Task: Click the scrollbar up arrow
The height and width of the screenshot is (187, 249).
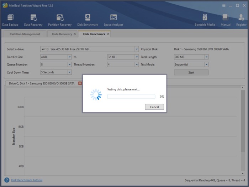Action: (243, 88)
